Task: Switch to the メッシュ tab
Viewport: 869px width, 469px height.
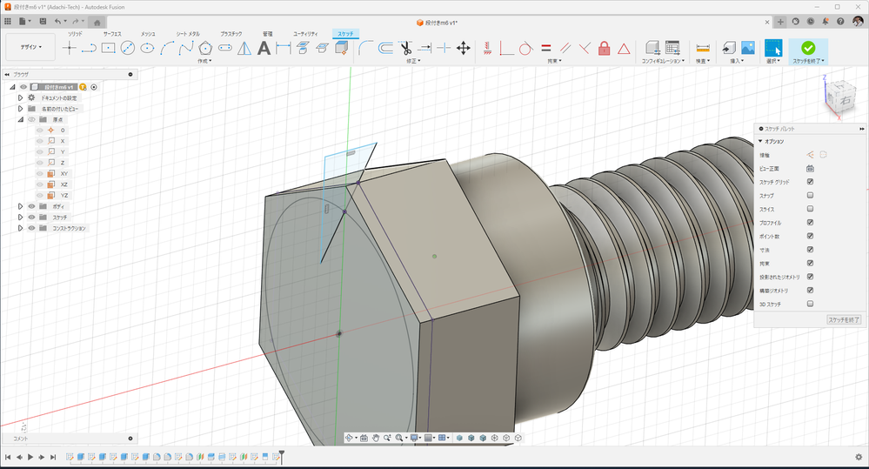Action: pyautogui.click(x=148, y=34)
